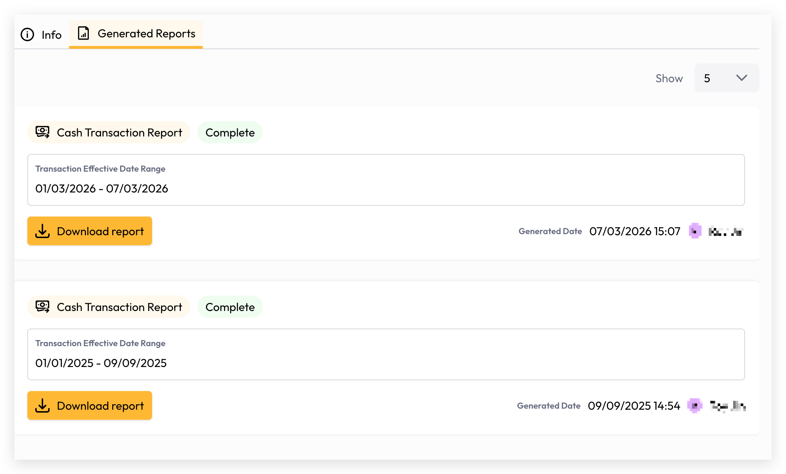
Task: Click the second Complete status badge
Action: (230, 307)
